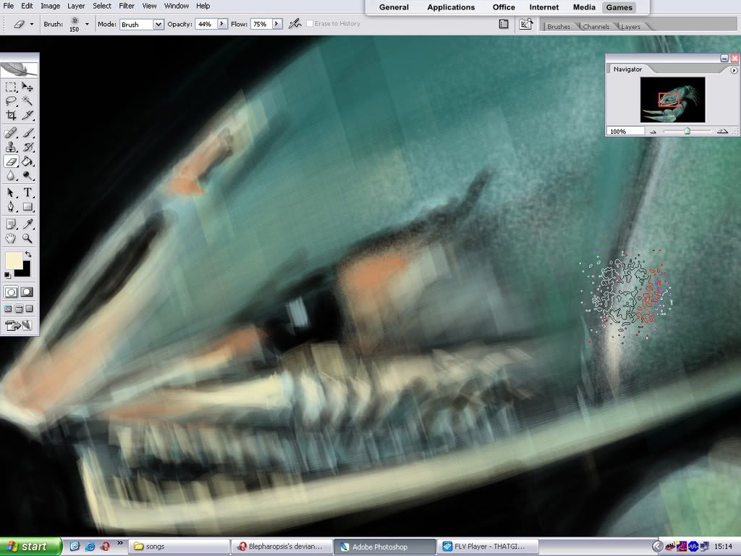
Task: Switch to Quick Mask mode
Action: click(27, 292)
